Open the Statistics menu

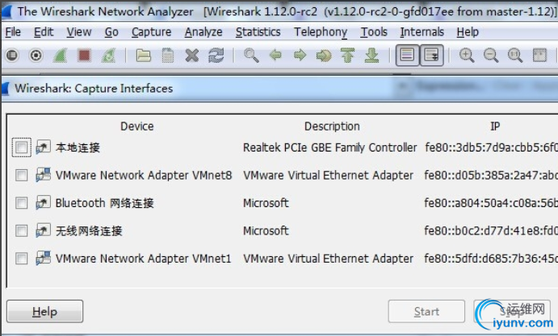click(x=258, y=32)
